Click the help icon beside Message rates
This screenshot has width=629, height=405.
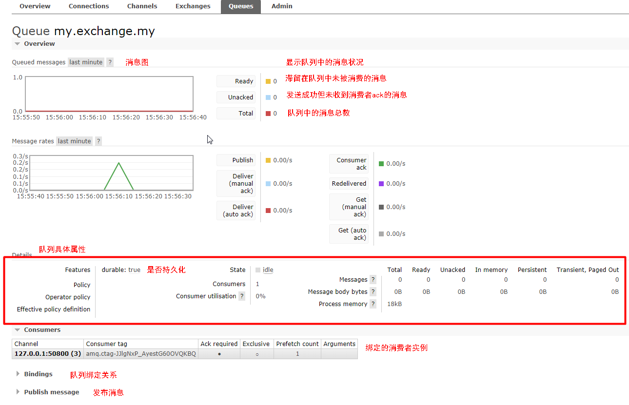(98, 141)
